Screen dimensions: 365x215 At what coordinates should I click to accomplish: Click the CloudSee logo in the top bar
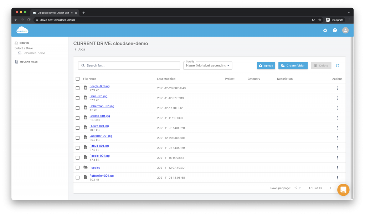coord(22,30)
